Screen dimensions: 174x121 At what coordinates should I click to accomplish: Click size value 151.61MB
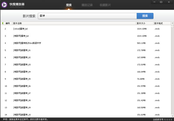[141, 115]
